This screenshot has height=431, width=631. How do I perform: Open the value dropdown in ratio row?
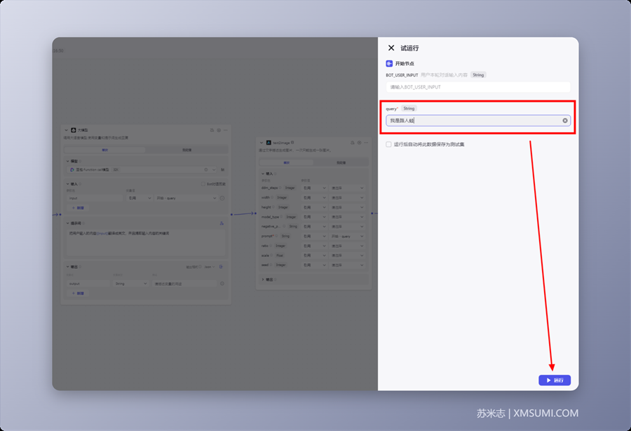[347, 246]
